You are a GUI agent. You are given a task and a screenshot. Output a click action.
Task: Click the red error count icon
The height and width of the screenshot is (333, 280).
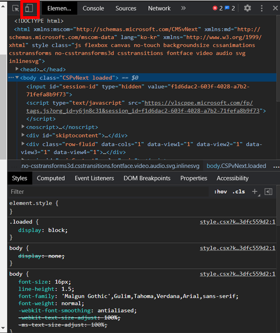(215, 8)
